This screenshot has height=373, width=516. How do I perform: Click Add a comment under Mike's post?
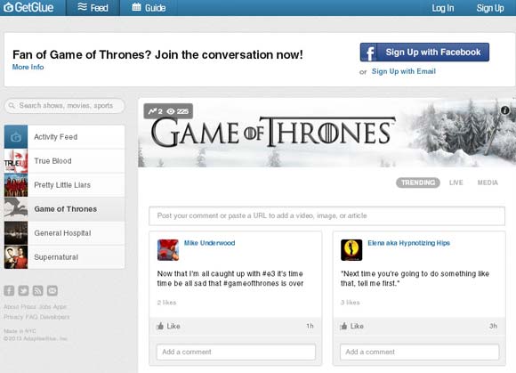[236, 352]
